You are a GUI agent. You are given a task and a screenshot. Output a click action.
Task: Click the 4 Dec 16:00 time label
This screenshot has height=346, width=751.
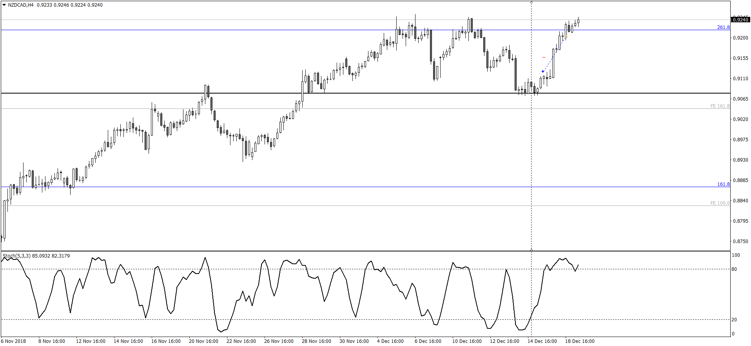[390, 341]
